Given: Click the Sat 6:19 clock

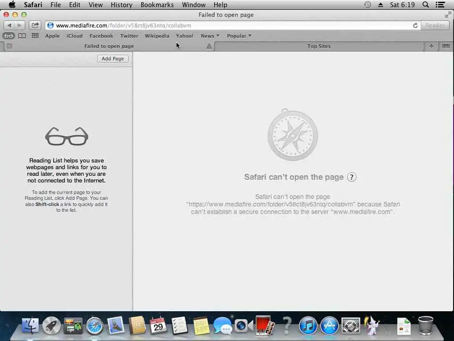Looking at the screenshot, I should coord(402,4).
